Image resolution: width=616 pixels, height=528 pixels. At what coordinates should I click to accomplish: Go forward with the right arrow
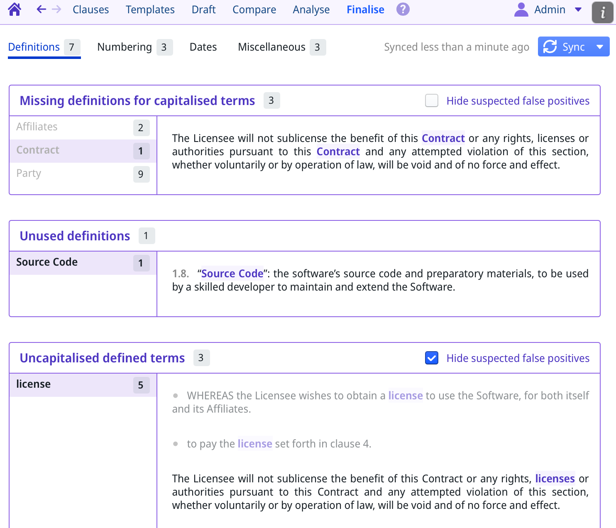[56, 9]
